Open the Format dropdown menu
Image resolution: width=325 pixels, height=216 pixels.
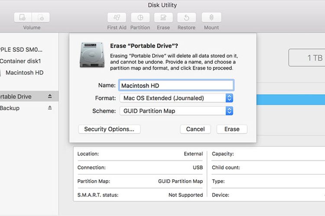click(176, 98)
